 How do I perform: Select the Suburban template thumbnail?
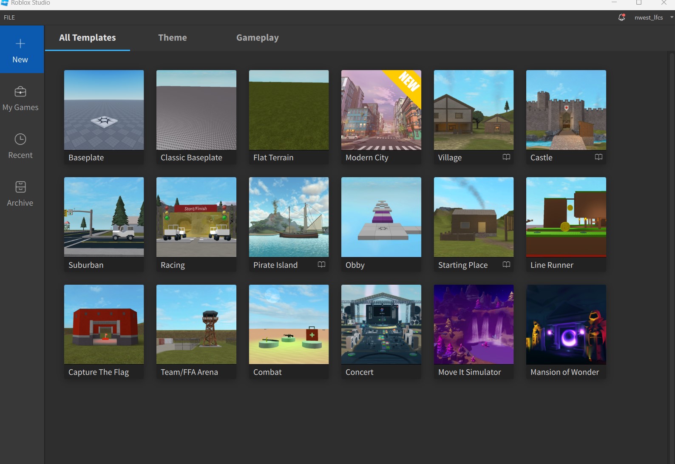click(x=104, y=217)
